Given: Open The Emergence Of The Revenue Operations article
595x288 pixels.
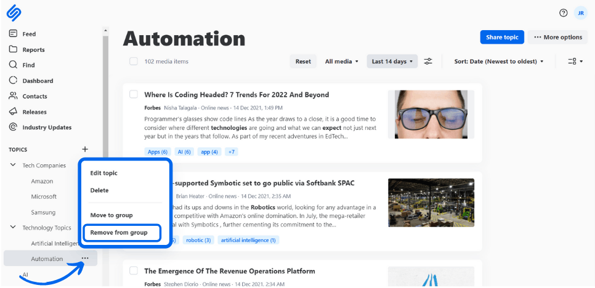Looking at the screenshot, I should [x=230, y=271].
